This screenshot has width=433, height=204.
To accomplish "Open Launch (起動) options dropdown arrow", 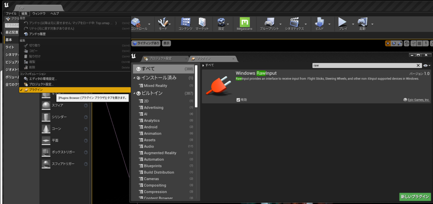I will (x=372, y=24).
